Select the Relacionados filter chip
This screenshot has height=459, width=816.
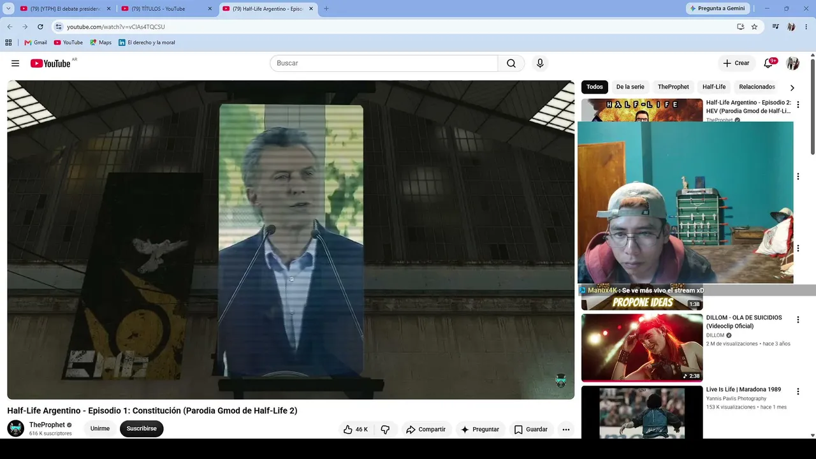pyautogui.click(x=757, y=87)
